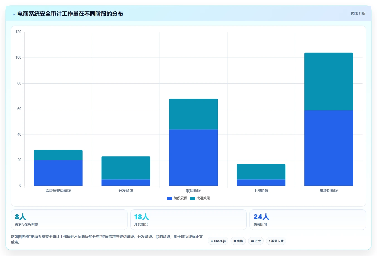The height and width of the screenshot is (256, 377).
Task: Click the blue bar segment for 上线阶段
Action: (x=261, y=183)
